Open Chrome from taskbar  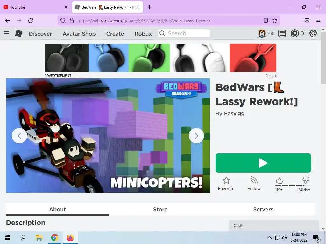coord(55,238)
